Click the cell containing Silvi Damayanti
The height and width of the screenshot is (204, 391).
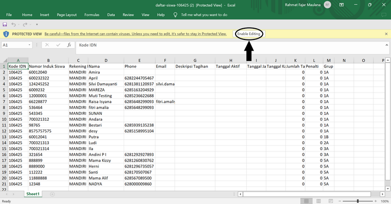click(x=106, y=84)
